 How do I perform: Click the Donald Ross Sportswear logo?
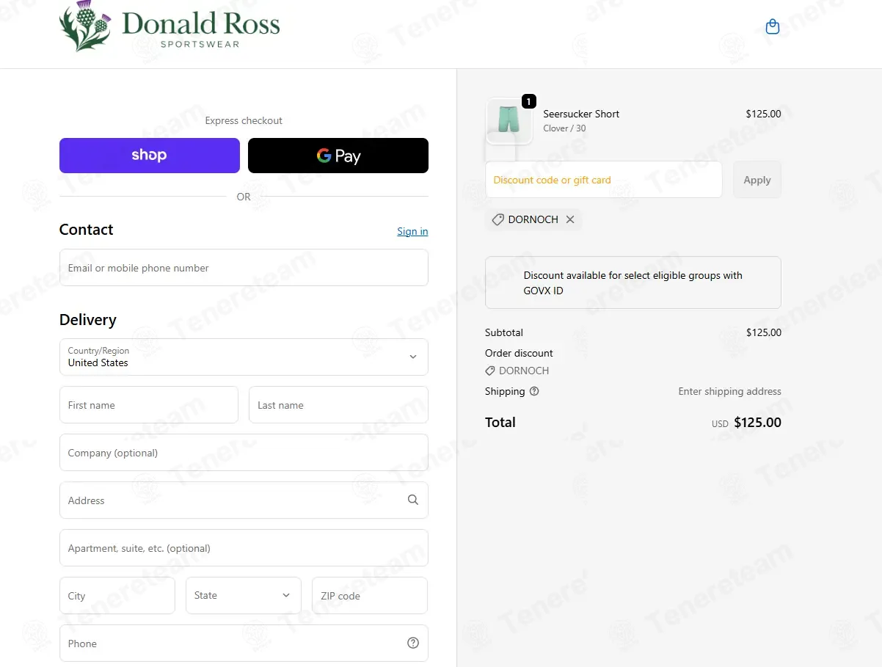170,27
